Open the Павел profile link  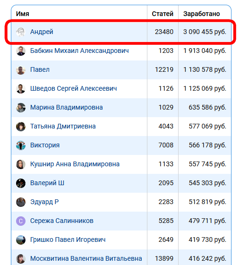[x=40, y=69]
